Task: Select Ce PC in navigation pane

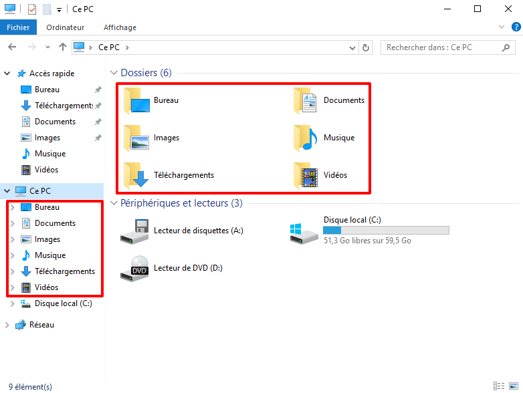Action: (x=51, y=191)
